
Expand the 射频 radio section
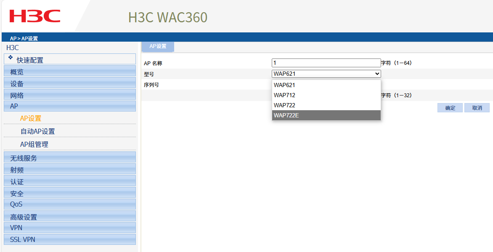(x=70, y=169)
